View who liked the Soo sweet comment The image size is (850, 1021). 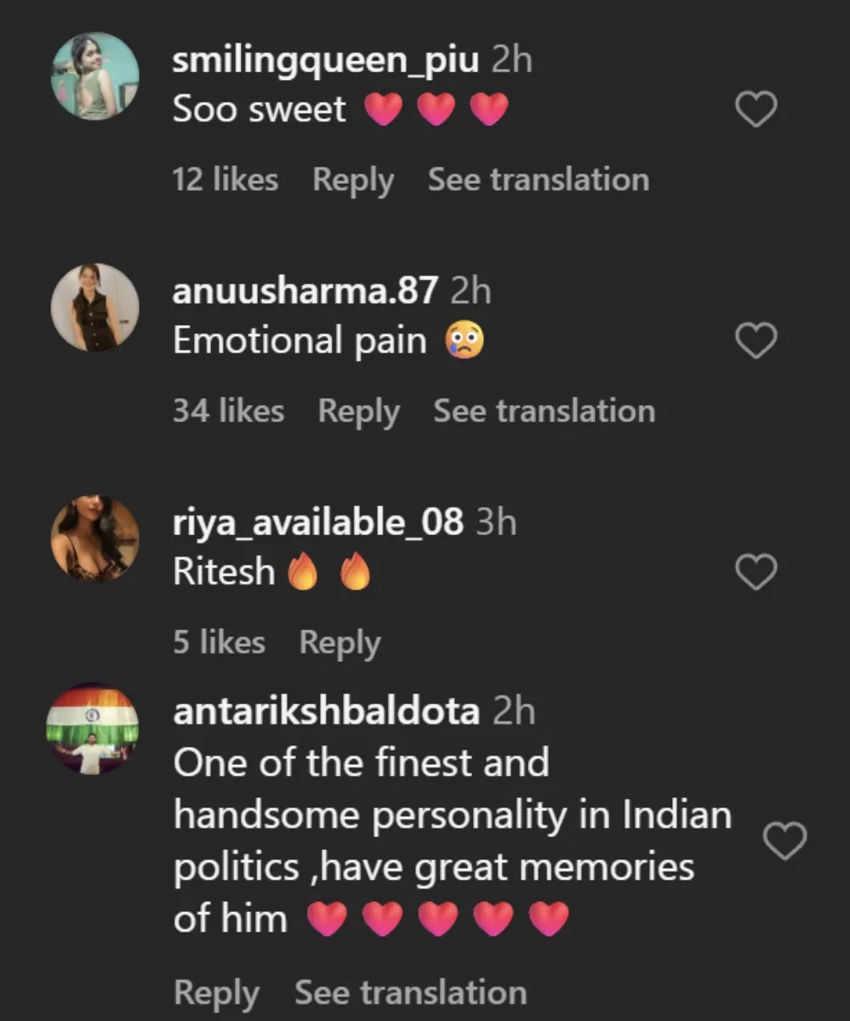[224, 180]
